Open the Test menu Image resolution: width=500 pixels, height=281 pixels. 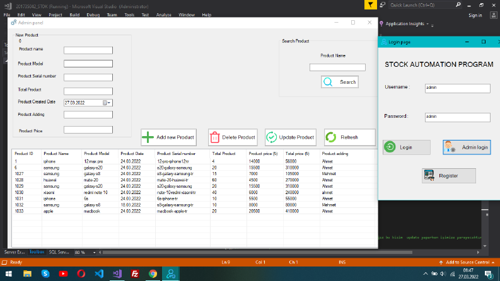point(145,15)
